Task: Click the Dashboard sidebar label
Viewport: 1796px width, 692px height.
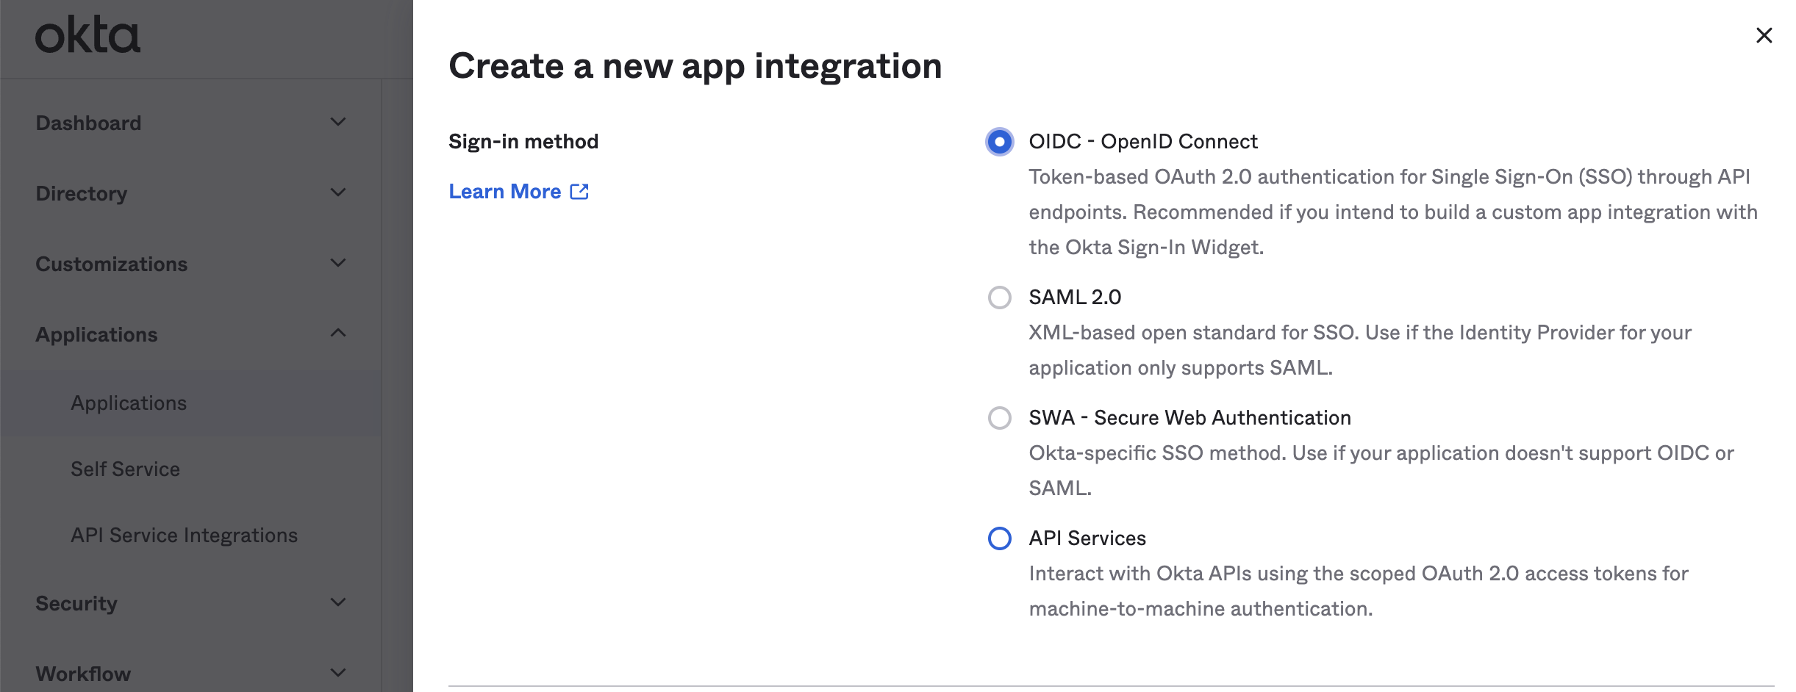Action: pyautogui.click(x=88, y=123)
